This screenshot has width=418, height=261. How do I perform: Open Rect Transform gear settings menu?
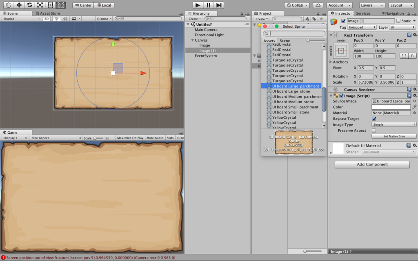(415, 35)
